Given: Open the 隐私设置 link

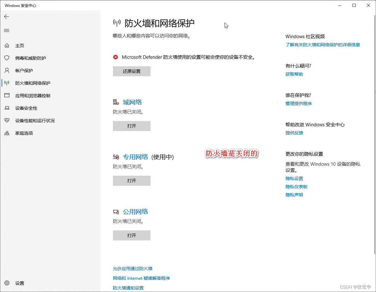Looking at the screenshot, I should click(x=294, y=179).
